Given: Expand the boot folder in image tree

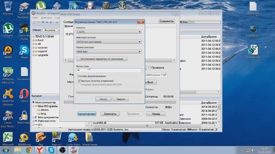Looking at the screenshot, I should (34, 40).
